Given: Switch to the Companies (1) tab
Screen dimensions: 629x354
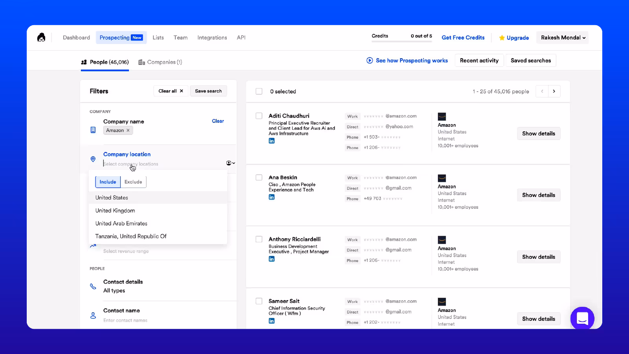Looking at the screenshot, I should [x=160, y=62].
